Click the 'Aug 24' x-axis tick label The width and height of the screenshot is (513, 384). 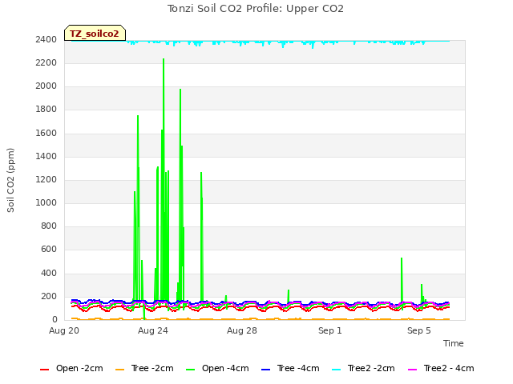tap(153, 330)
